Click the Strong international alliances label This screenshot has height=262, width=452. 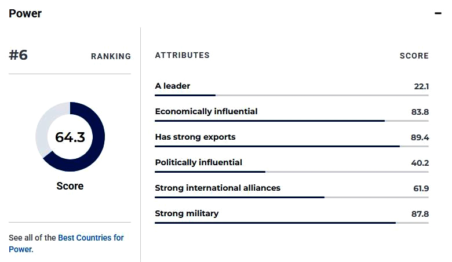pyautogui.click(x=217, y=188)
